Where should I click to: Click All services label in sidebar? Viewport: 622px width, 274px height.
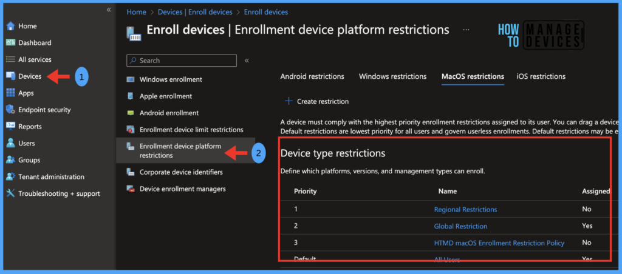[x=35, y=59]
